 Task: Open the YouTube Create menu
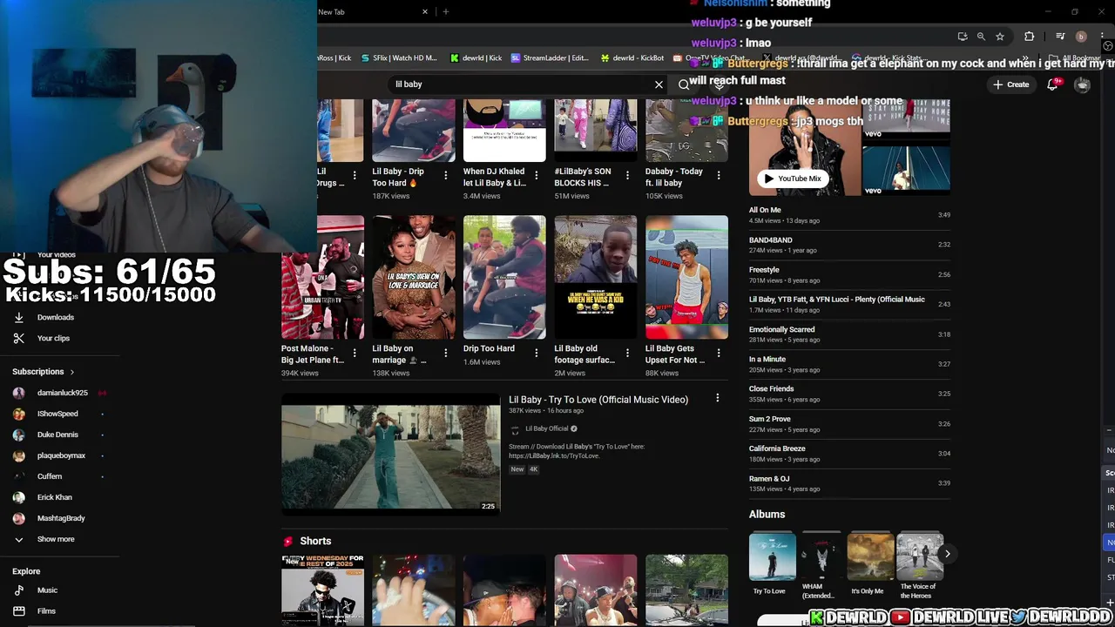click(1010, 84)
